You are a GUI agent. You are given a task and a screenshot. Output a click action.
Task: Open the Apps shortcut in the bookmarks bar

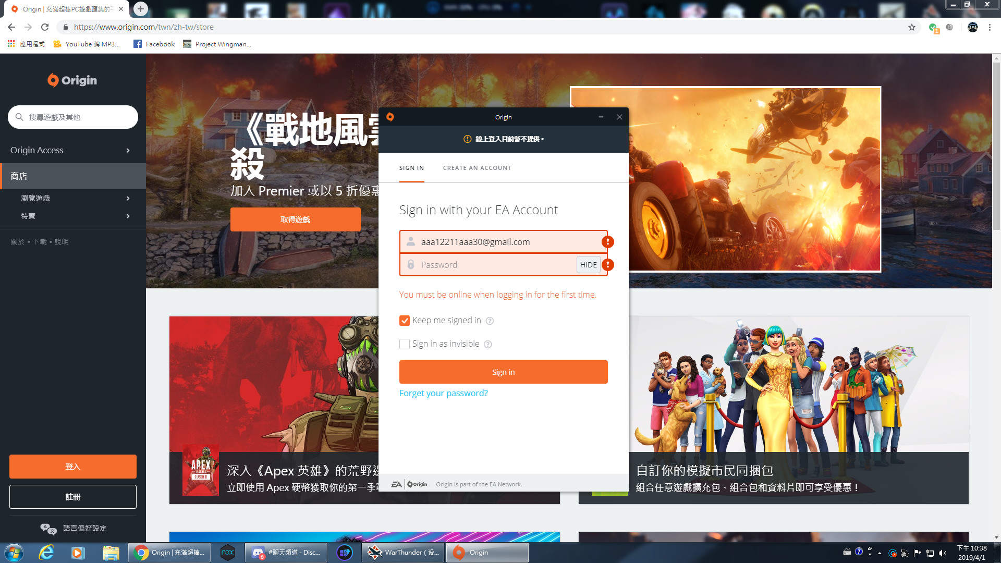click(26, 44)
